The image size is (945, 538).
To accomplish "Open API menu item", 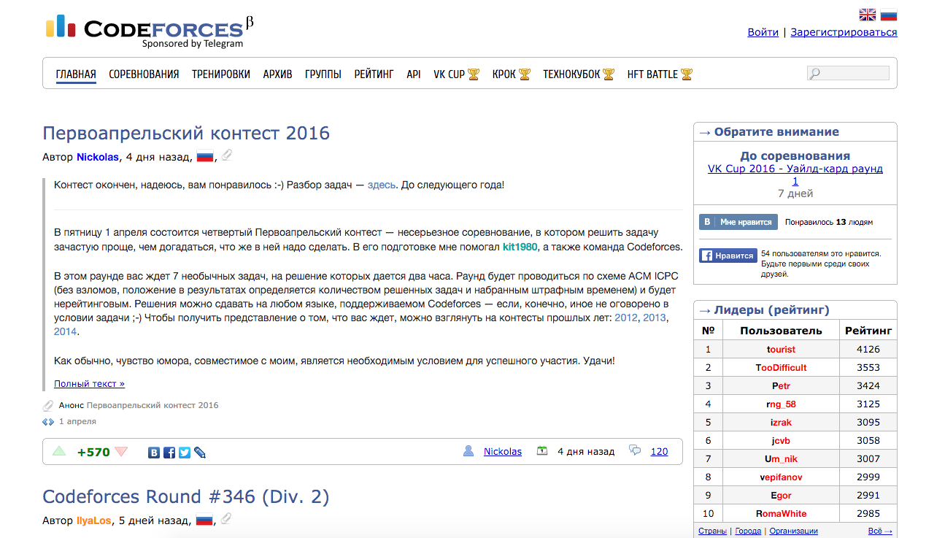I will [x=414, y=74].
